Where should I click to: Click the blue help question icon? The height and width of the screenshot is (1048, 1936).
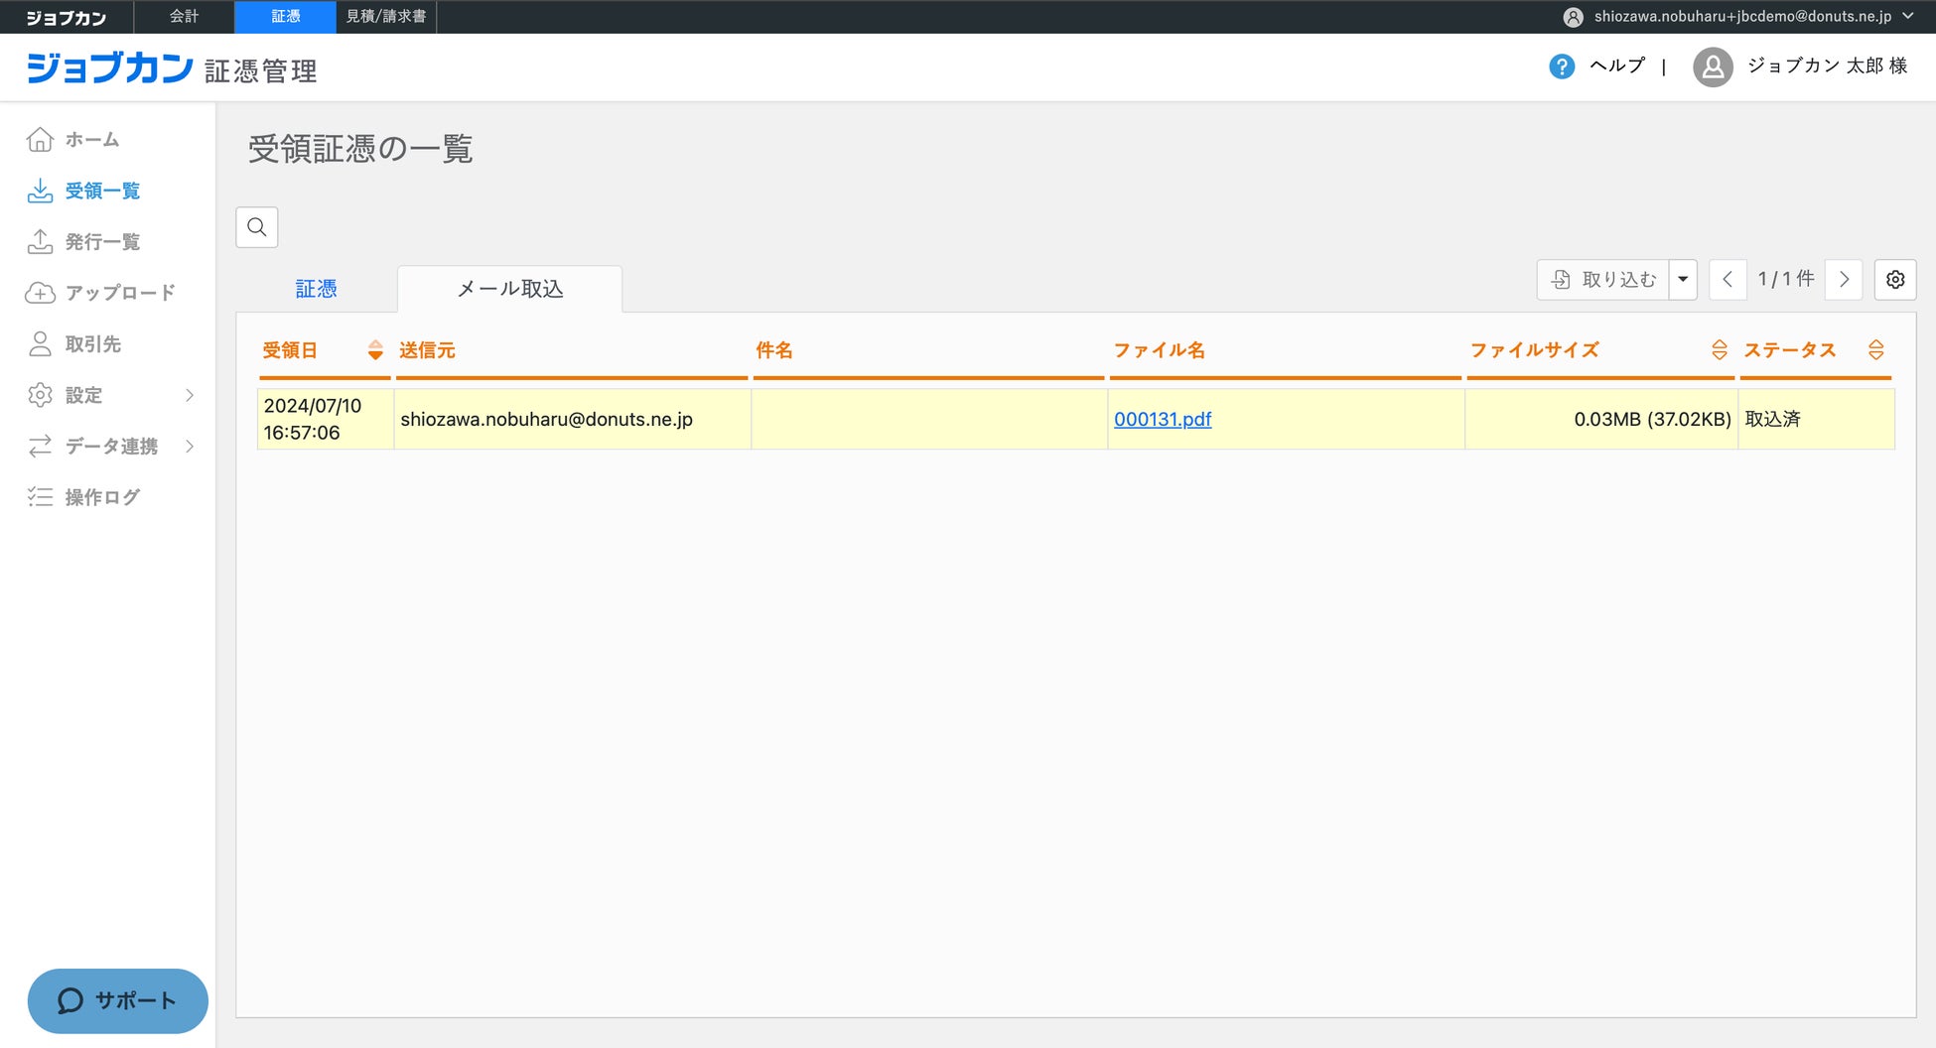point(1562,66)
